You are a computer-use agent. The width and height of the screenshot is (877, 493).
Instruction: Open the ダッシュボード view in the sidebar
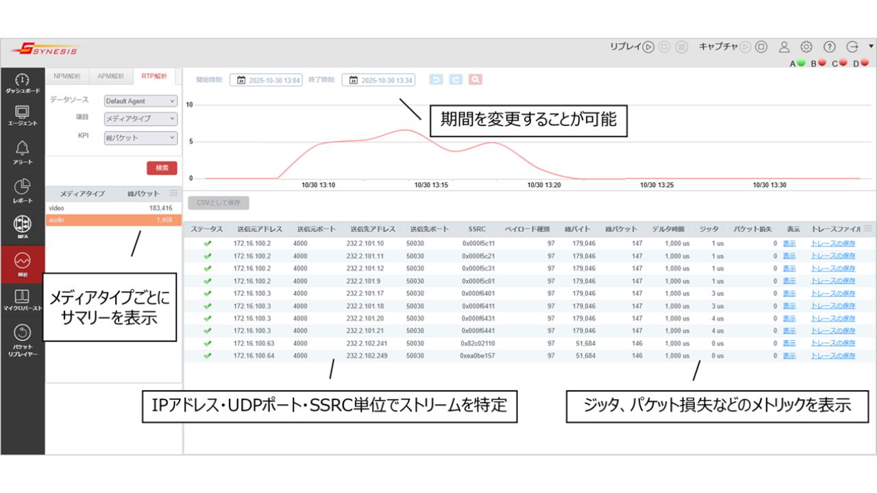[23, 81]
